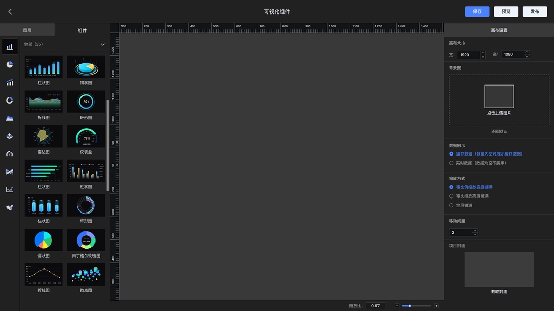This screenshot has width=554, height=311.
Task: Zoom out with the minus icon
Action: click(x=397, y=306)
